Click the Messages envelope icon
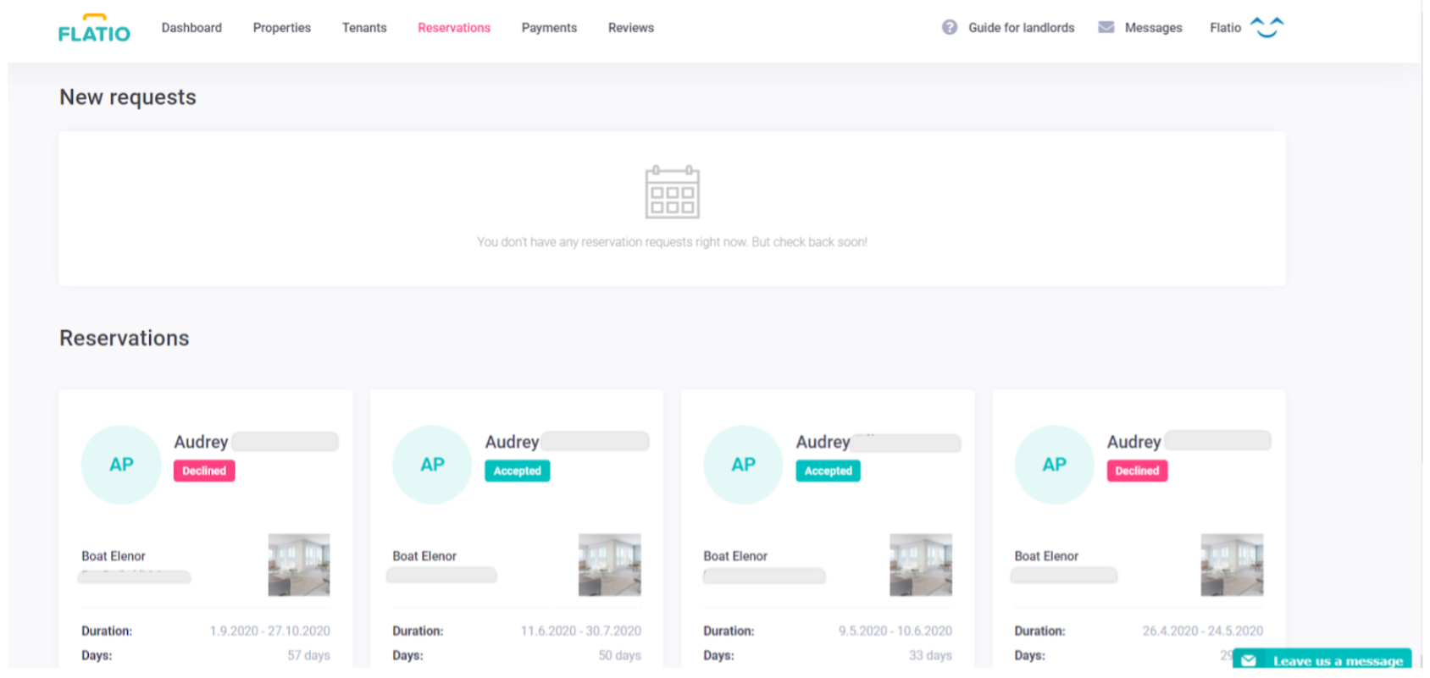The width and height of the screenshot is (1430, 678). pos(1106,27)
